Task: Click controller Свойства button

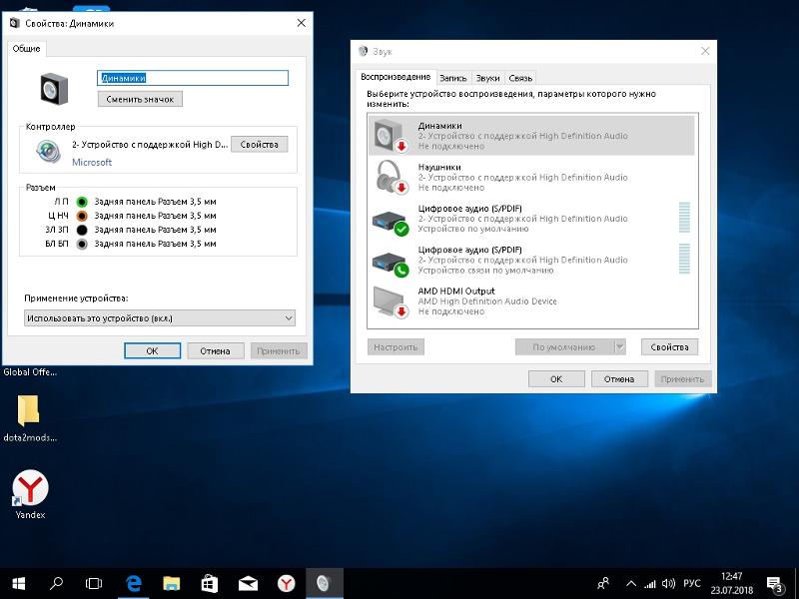Action: (260, 145)
